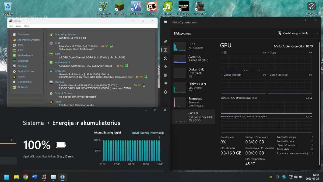The width and height of the screenshot is (323, 182).
Task: Open Storage heading link in Speccy summary
Action: coord(59,82)
